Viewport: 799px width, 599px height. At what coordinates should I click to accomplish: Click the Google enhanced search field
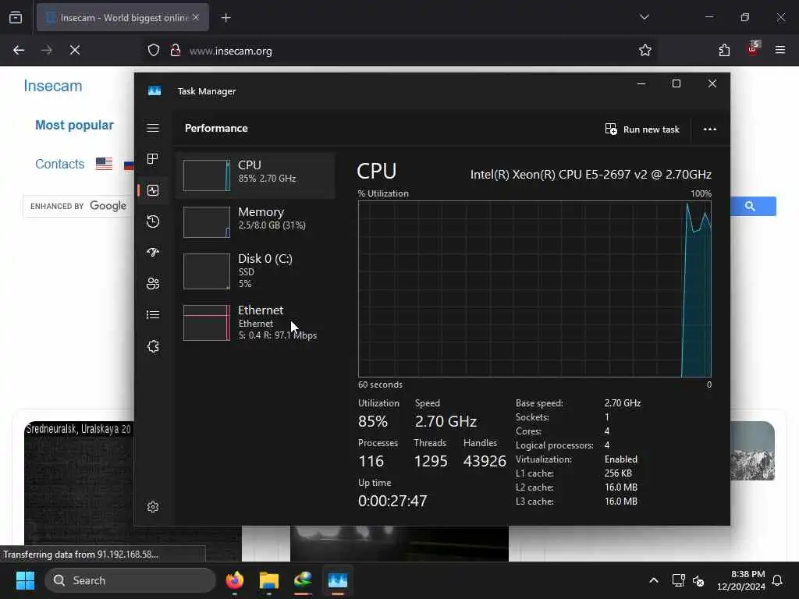click(x=79, y=206)
